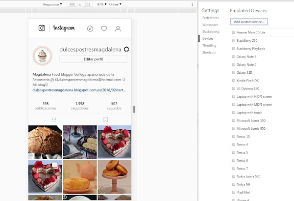294x201 pixels.
Task: Toggle the Nexus 5 checkbox
Action: (x=234, y=152)
